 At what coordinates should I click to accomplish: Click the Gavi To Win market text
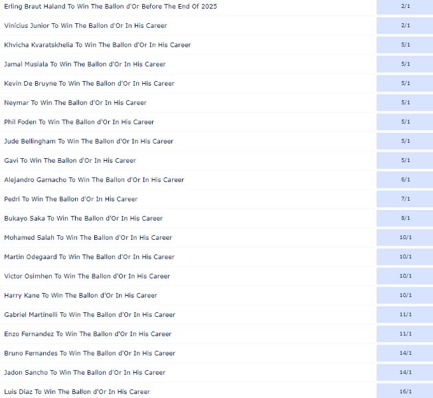70,161
